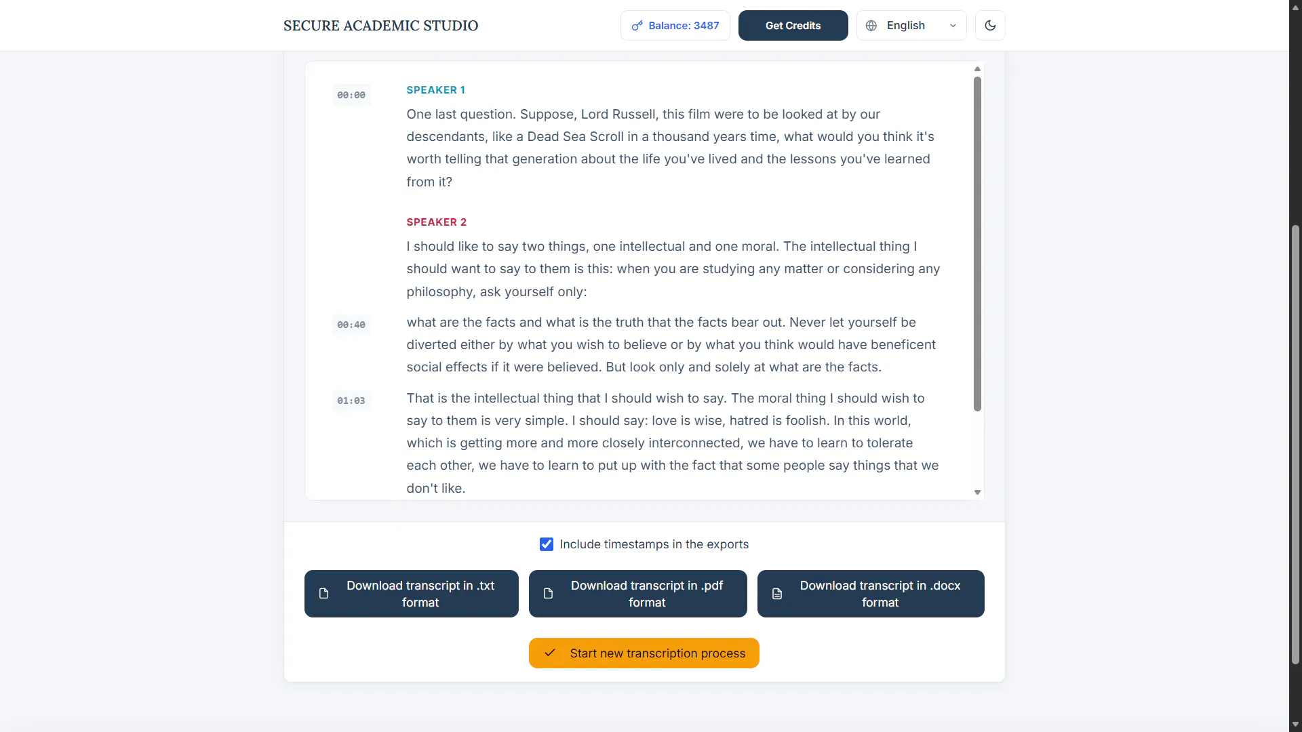Click the 00:00 timestamp marker
This screenshot has width=1302, height=732.
(x=351, y=95)
